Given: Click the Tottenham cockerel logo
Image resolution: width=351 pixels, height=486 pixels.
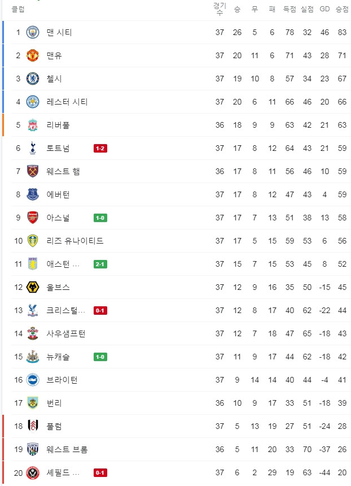Looking at the screenshot, I should tap(33, 148).
